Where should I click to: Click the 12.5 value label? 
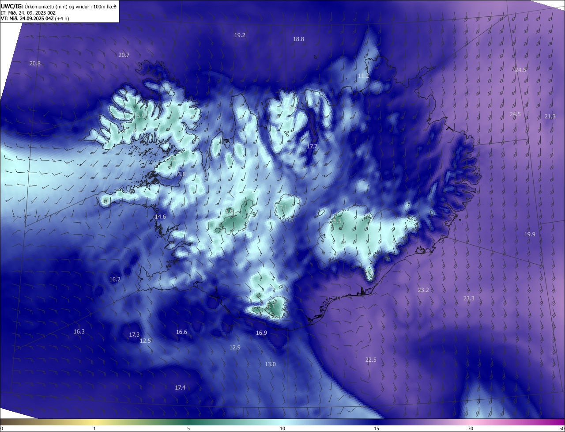(146, 341)
